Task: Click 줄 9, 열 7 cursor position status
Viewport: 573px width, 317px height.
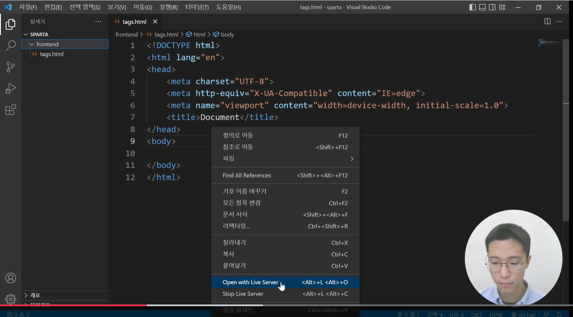Action: tap(408, 314)
